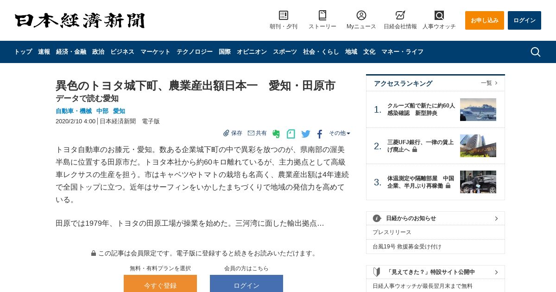Screen dimensions: 556x292
Task: Click the magnifier search icon in navigation bar
Action: tap(536, 52)
